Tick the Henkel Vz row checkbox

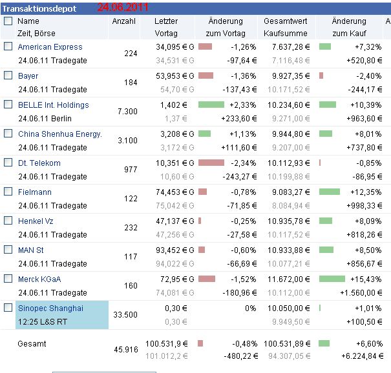point(8,220)
